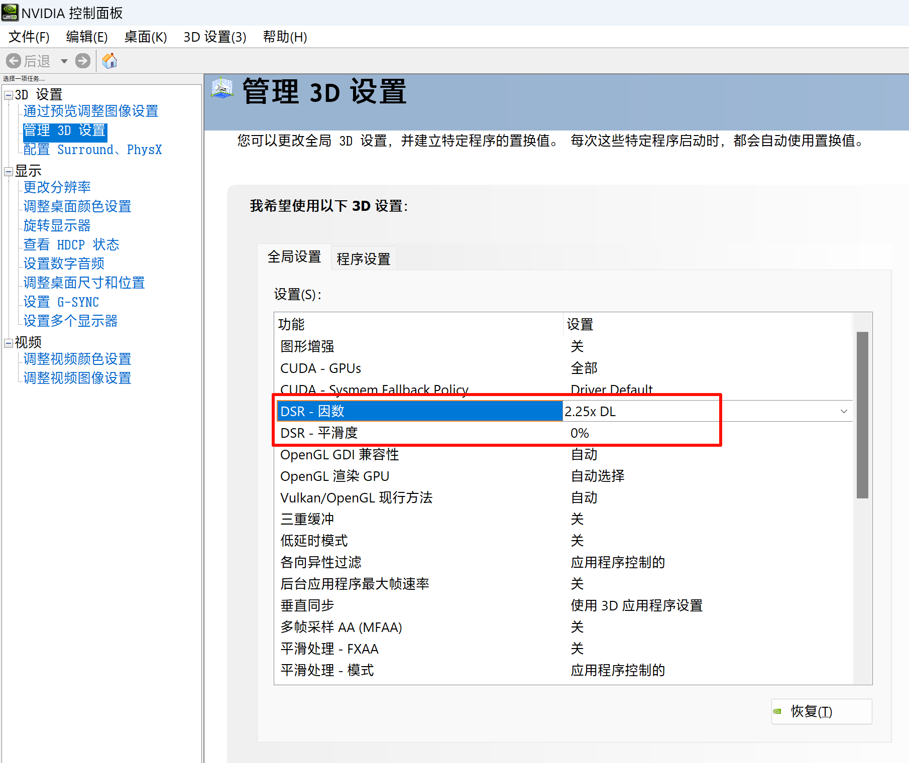Click the 恢复(T) restore button
This screenshot has height=763, width=909.
click(x=822, y=711)
